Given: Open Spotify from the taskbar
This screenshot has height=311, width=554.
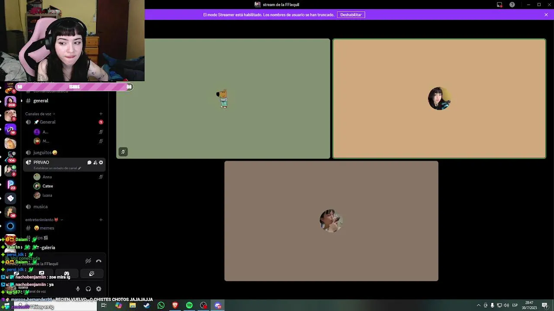Looking at the screenshot, I should [x=190, y=305].
